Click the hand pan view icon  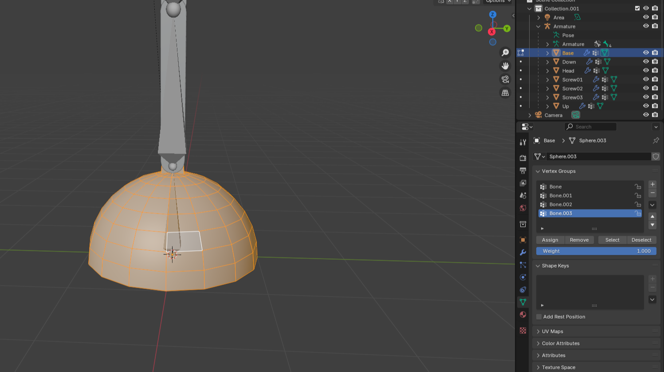(505, 66)
